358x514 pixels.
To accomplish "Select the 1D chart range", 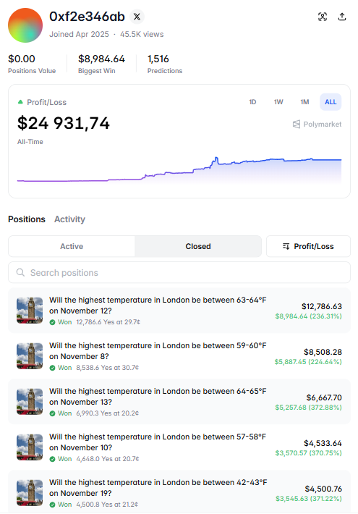I will (x=252, y=102).
